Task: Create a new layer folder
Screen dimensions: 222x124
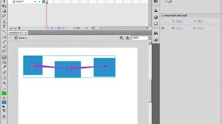Action: [15, 28]
